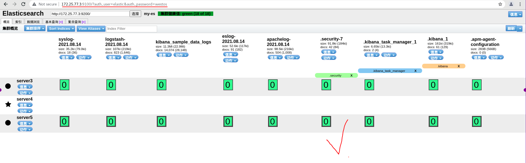
Task: Open the browser three-dot menu
Action: [520, 4]
